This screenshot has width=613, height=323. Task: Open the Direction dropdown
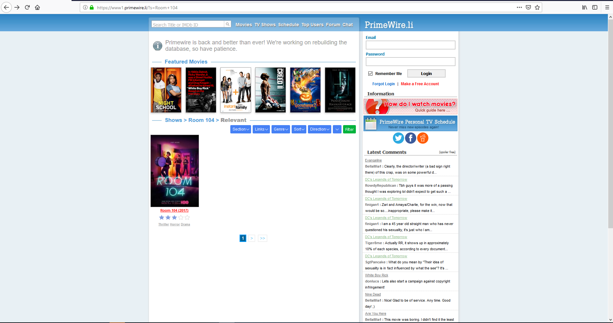coord(319,129)
